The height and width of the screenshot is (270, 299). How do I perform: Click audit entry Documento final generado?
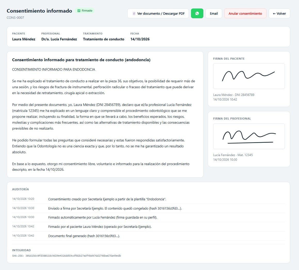[x=84, y=236]
